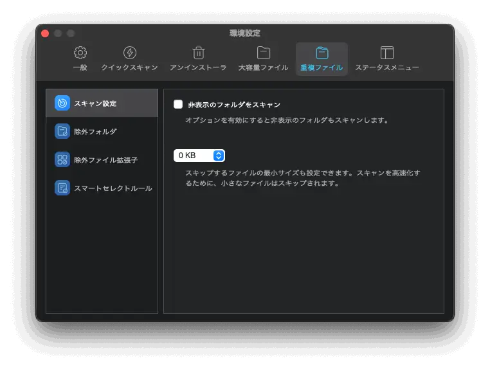The height and width of the screenshot is (369, 490).
Task: Click the 非表示のフォルダをスキャン label text
Action: [x=234, y=105]
